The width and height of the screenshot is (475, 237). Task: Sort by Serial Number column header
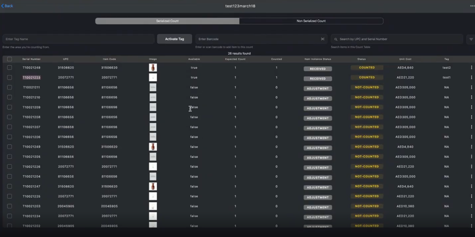(x=32, y=59)
